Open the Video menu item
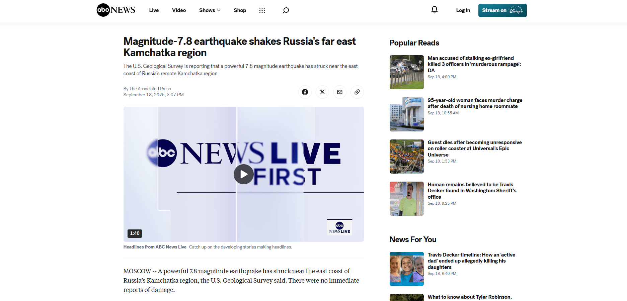This screenshot has height=301, width=627. pos(179,10)
